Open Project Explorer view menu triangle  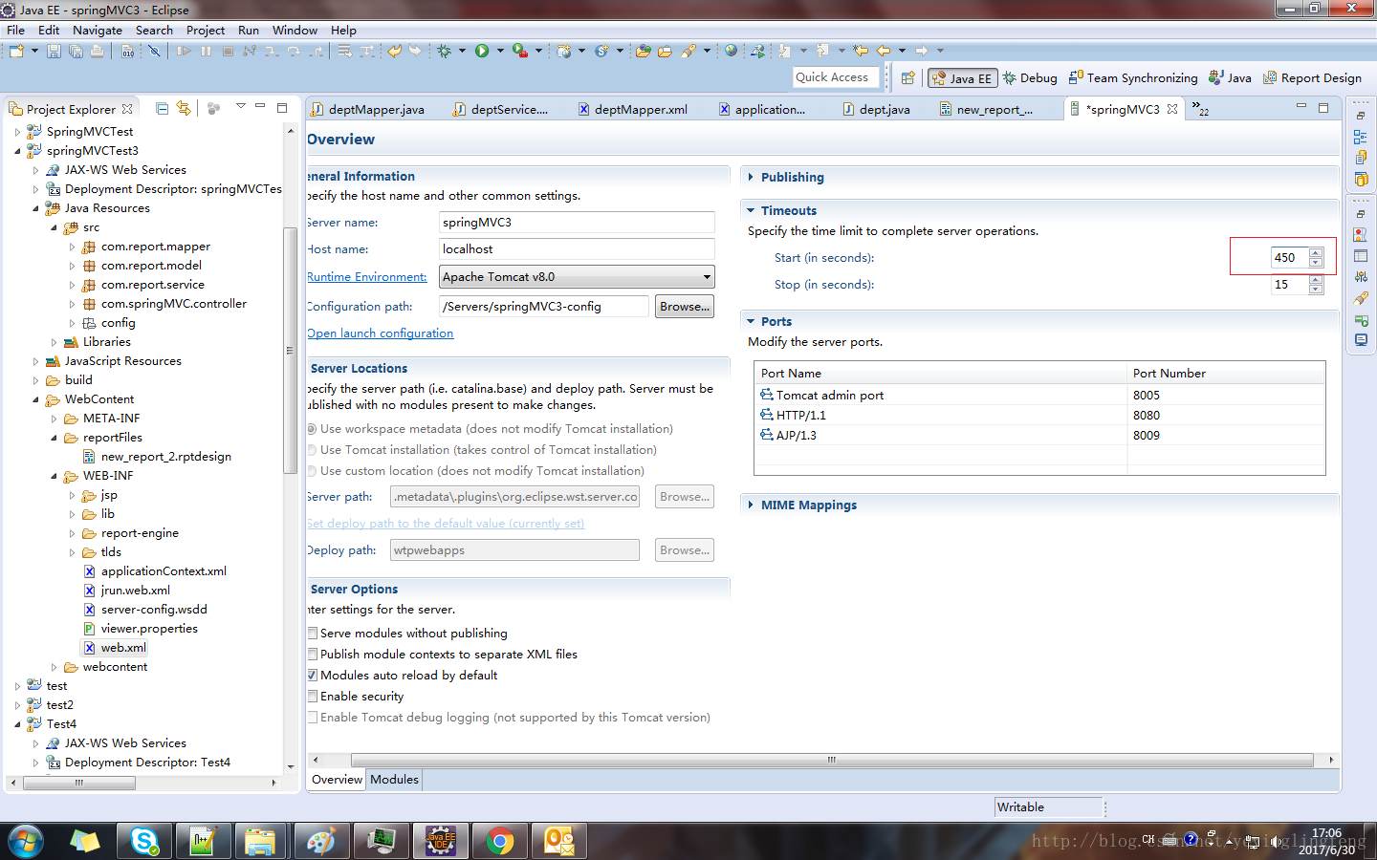(x=241, y=106)
